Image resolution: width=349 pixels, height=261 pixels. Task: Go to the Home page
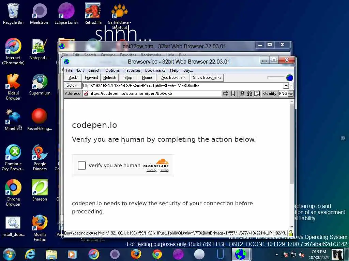click(x=147, y=77)
